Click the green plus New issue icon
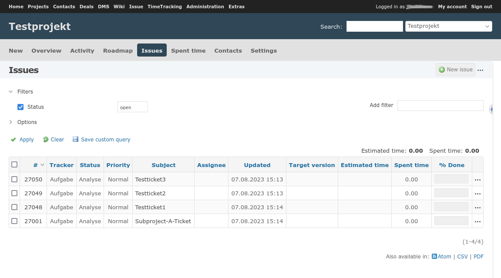Image resolution: width=501 pixels, height=278 pixels. tap(442, 70)
